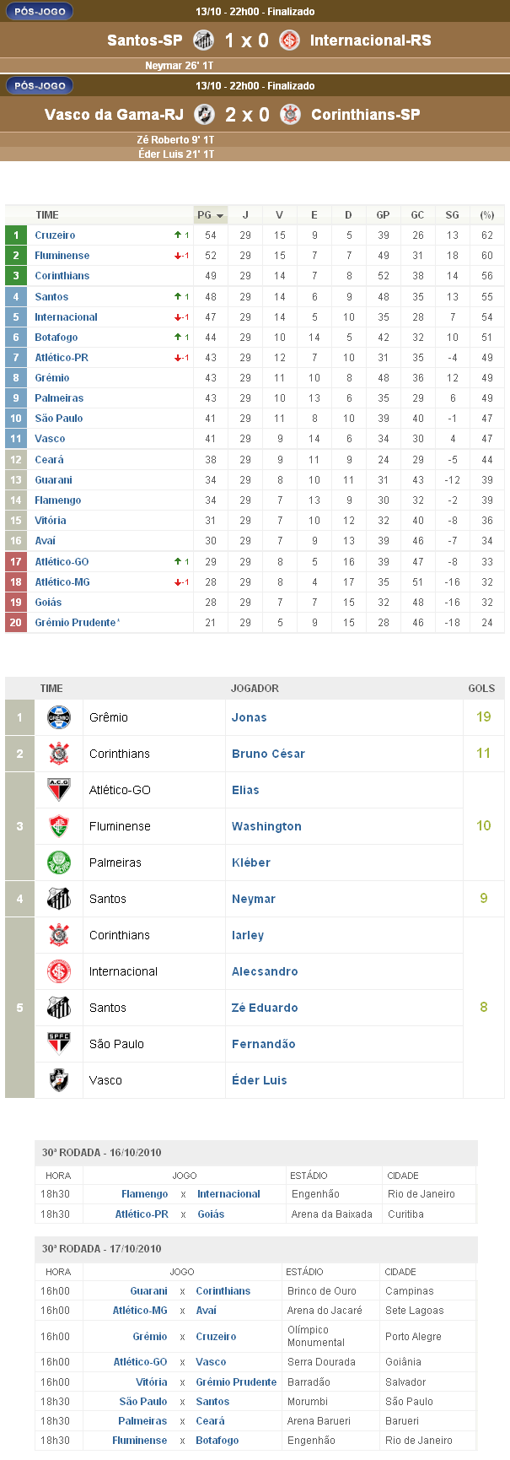Click the Santos crest in the match header
The height and width of the screenshot is (1460, 510).
[203, 40]
